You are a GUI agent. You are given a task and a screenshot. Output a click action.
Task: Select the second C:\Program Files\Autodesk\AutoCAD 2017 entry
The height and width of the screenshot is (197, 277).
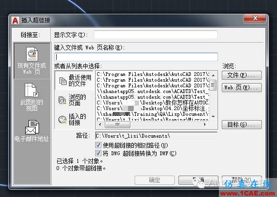153,80
